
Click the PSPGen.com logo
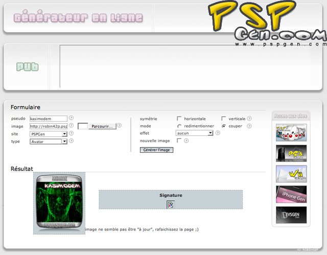[268, 24]
